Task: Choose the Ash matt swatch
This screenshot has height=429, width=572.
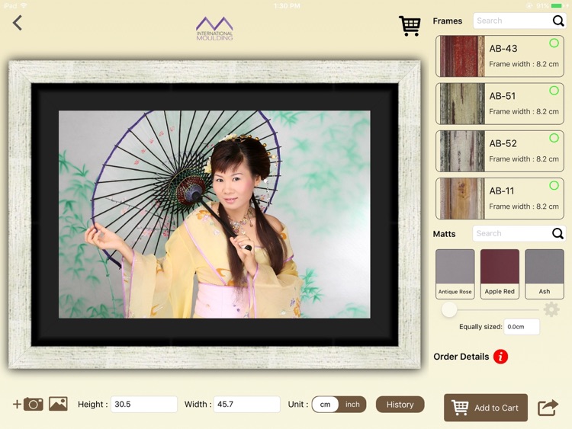Action: coord(545,274)
